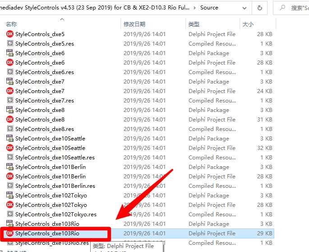Click the StyleControls_dxe7.res resource icon
This screenshot has height=252, width=309.
tap(10, 100)
